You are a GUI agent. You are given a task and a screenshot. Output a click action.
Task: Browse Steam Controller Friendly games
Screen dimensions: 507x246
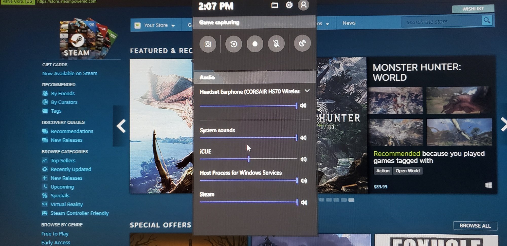click(x=80, y=213)
